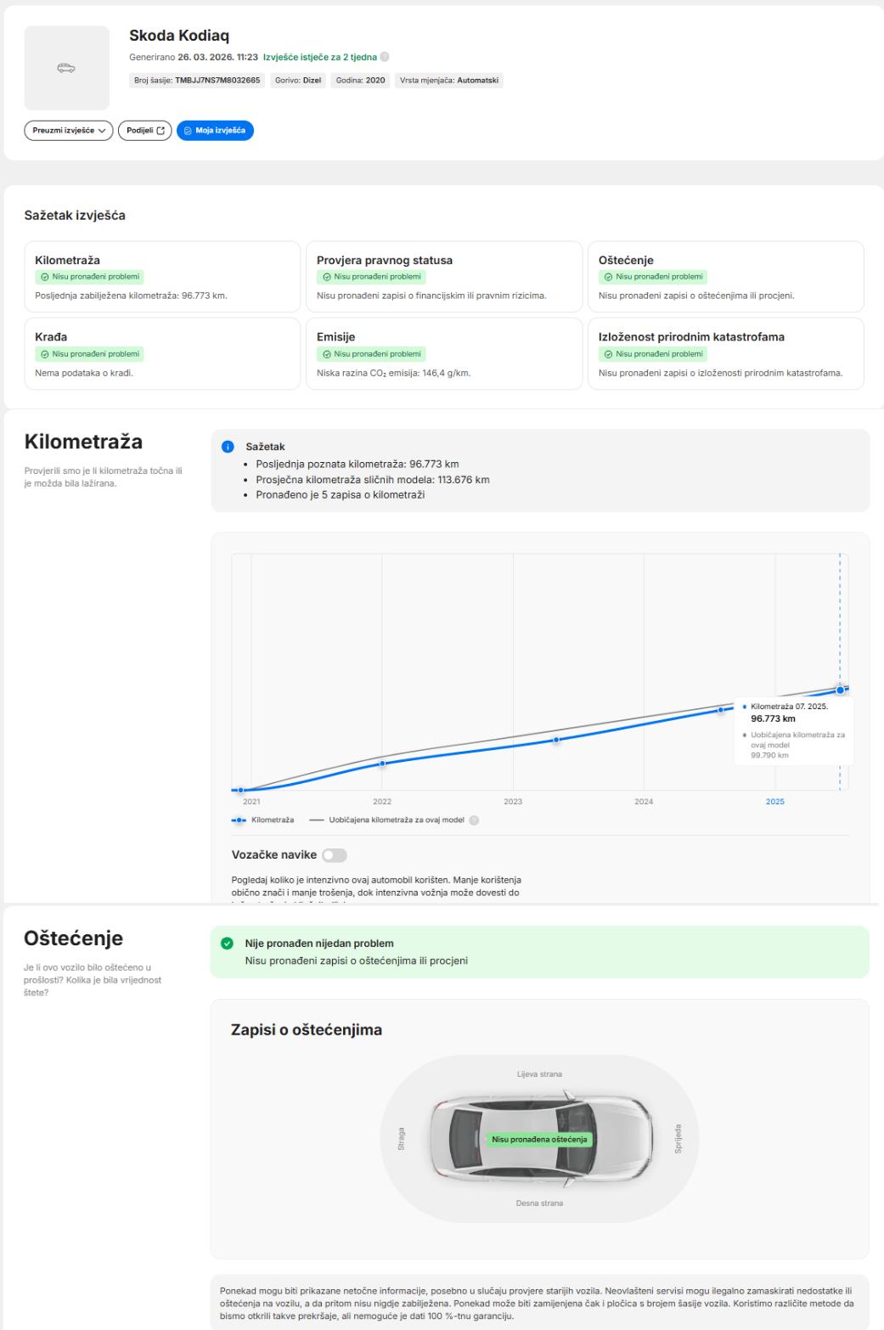Click the car placeholder image thumbnail

[x=66, y=68]
